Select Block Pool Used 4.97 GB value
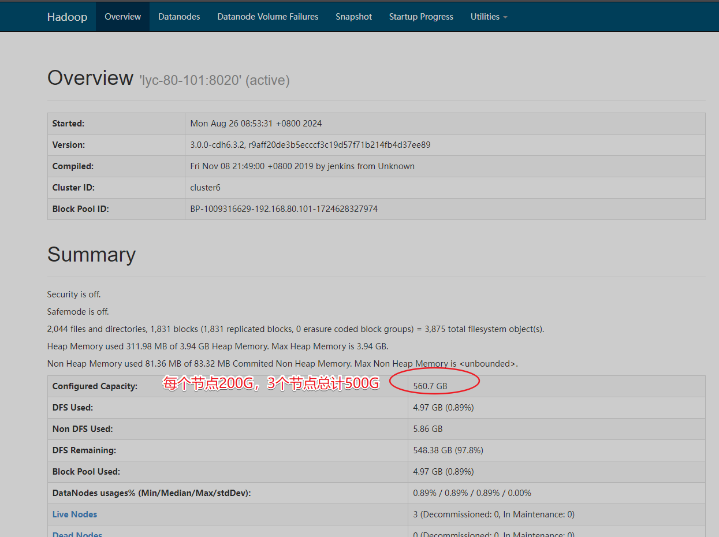The height and width of the screenshot is (537, 719). point(444,471)
